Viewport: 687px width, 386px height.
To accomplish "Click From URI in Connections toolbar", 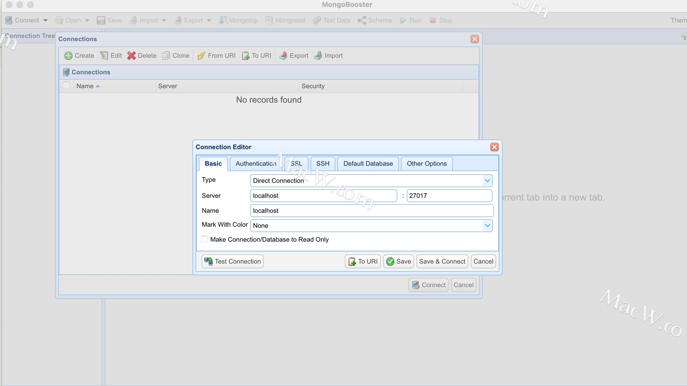I will (x=216, y=55).
